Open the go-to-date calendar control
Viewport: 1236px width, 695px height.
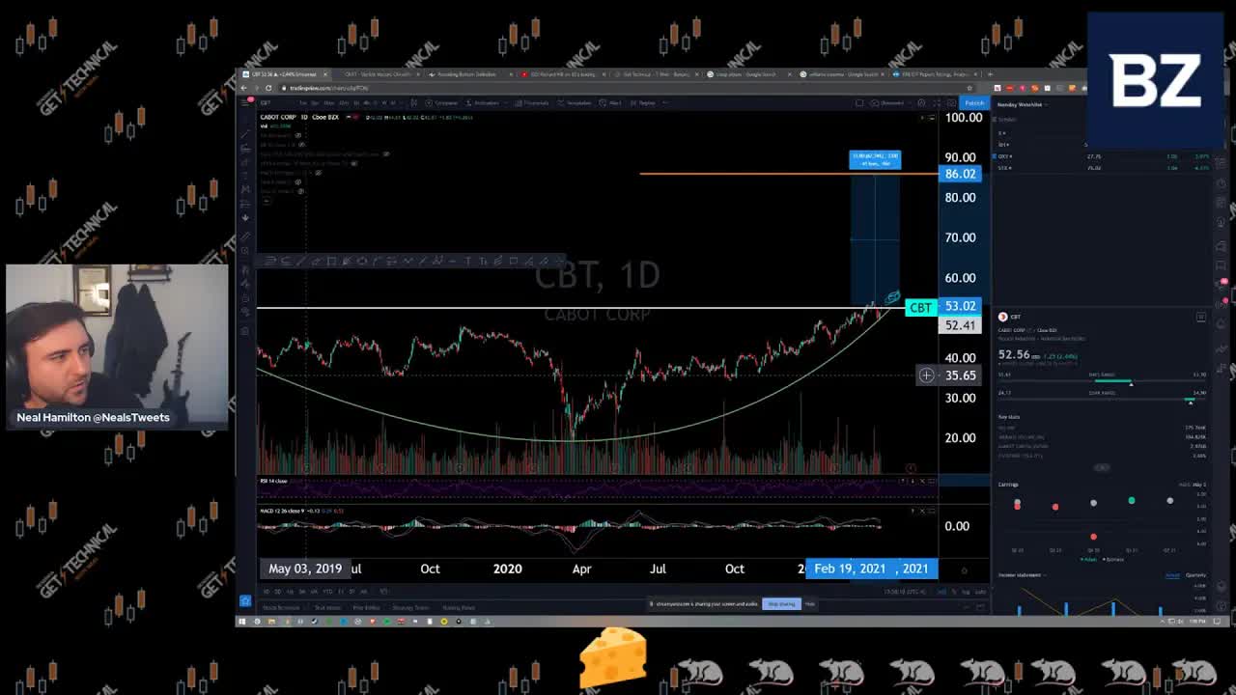pos(384,592)
